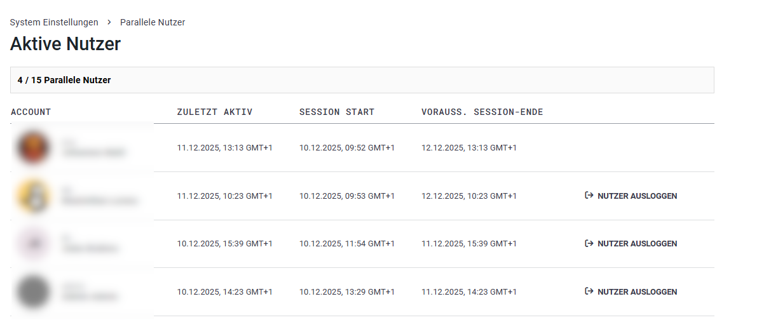Open the 'System Einstellungen' breadcrumb link
Viewport: 757px width, 334px height.
54,22
